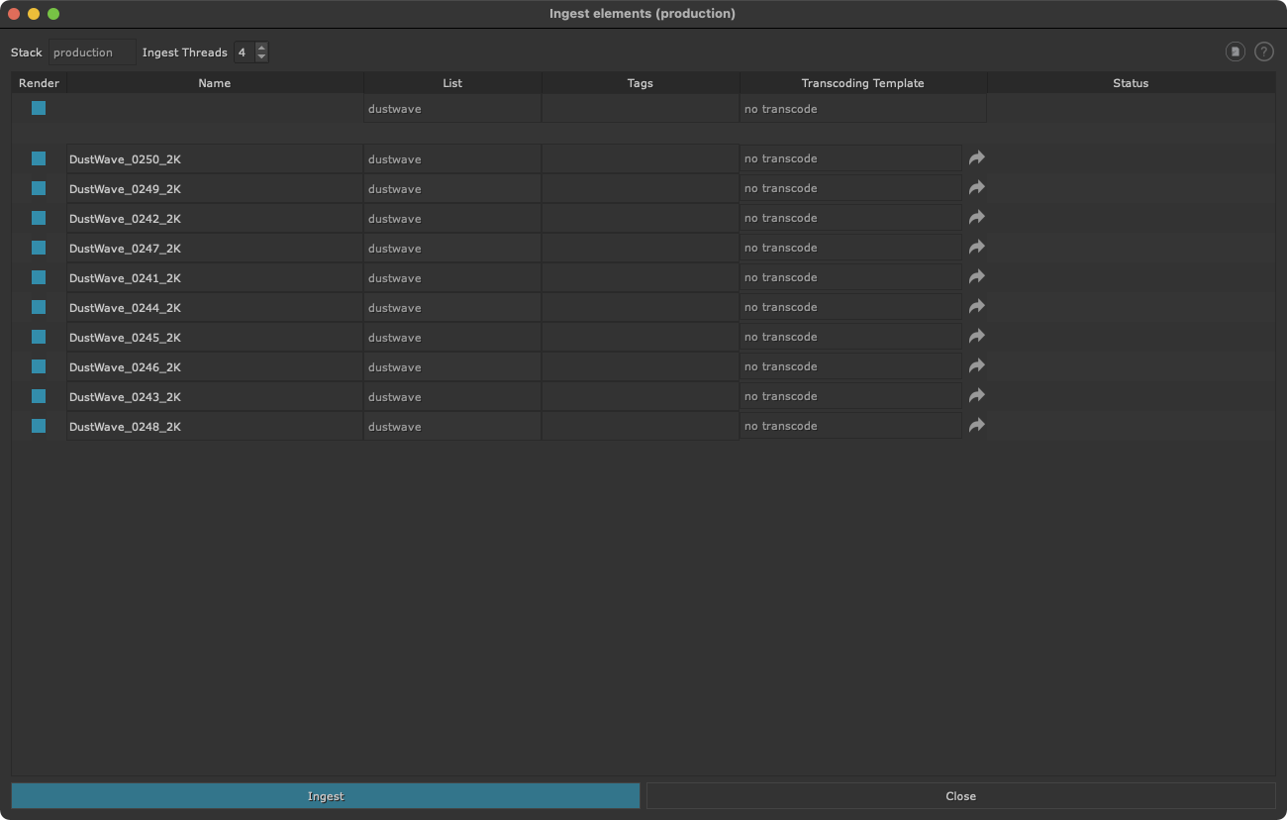The width and height of the screenshot is (1287, 820).
Task: Click the Tags field for DustWave_0250_2K
Action: [x=640, y=158]
